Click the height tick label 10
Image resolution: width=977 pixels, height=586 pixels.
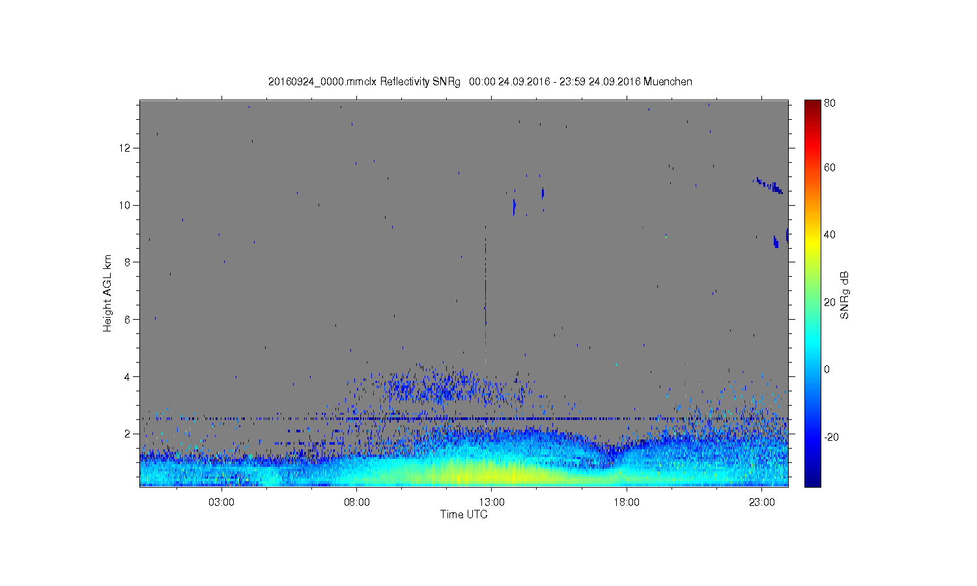point(125,205)
